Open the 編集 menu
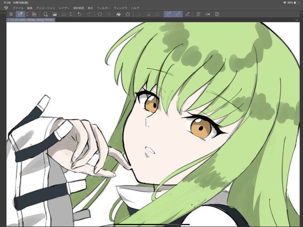The height and width of the screenshot is (227, 303). [30, 8]
